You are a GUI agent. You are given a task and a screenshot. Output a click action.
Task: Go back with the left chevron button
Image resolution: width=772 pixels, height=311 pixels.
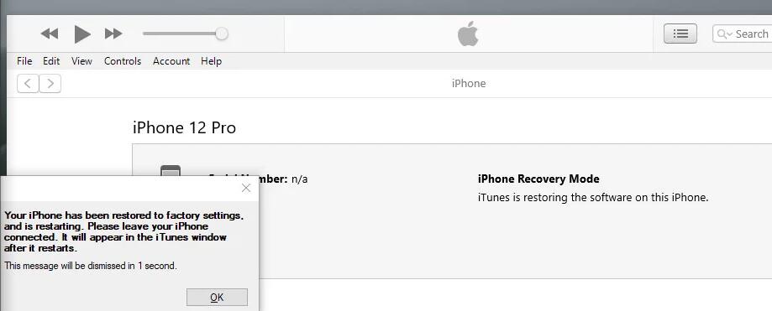(x=28, y=84)
